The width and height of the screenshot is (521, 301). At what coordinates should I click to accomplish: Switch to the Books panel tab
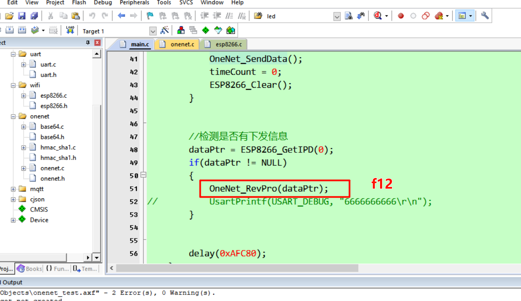point(29,269)
